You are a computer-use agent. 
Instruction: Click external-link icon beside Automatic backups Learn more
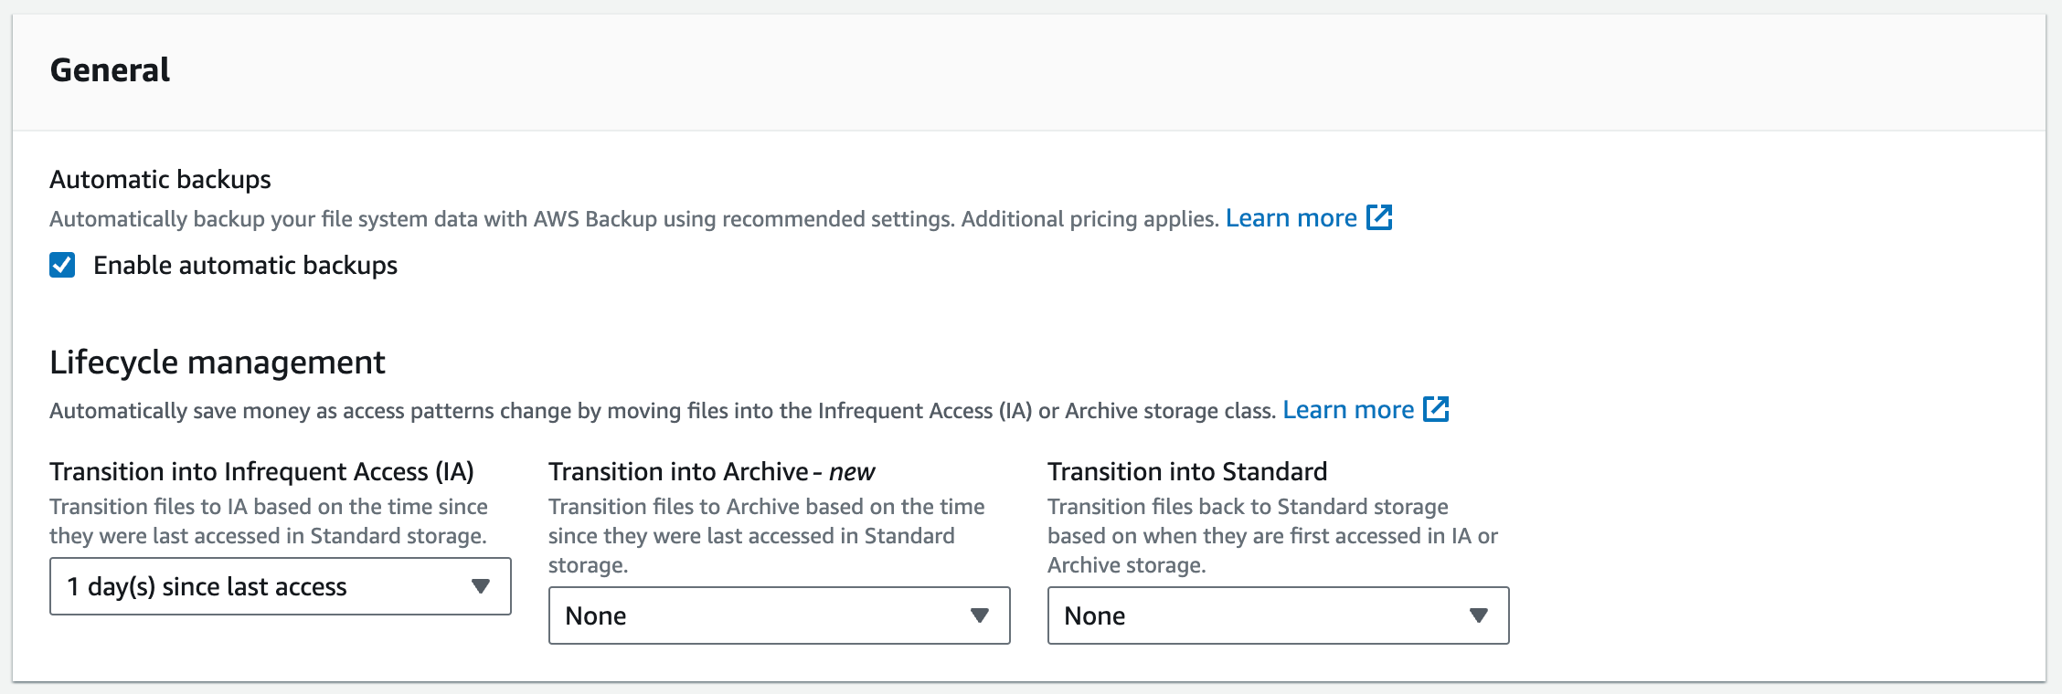click(1379, 217)
